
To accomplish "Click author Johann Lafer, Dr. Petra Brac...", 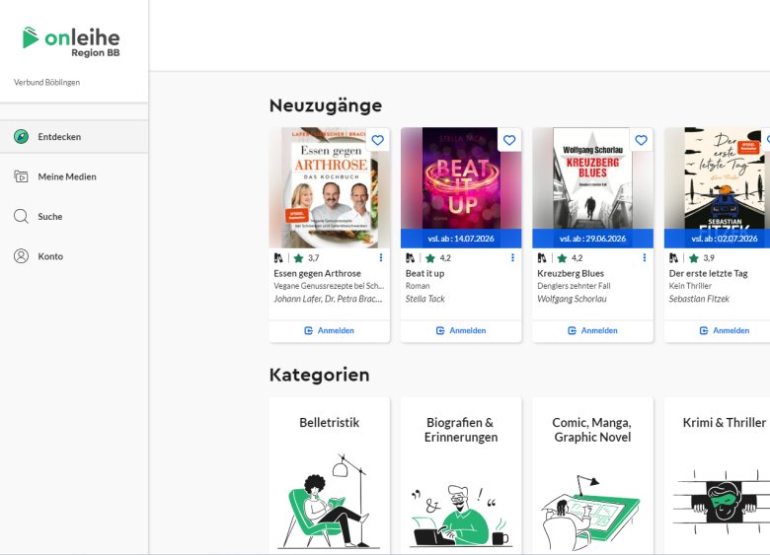I will [328, 299].
